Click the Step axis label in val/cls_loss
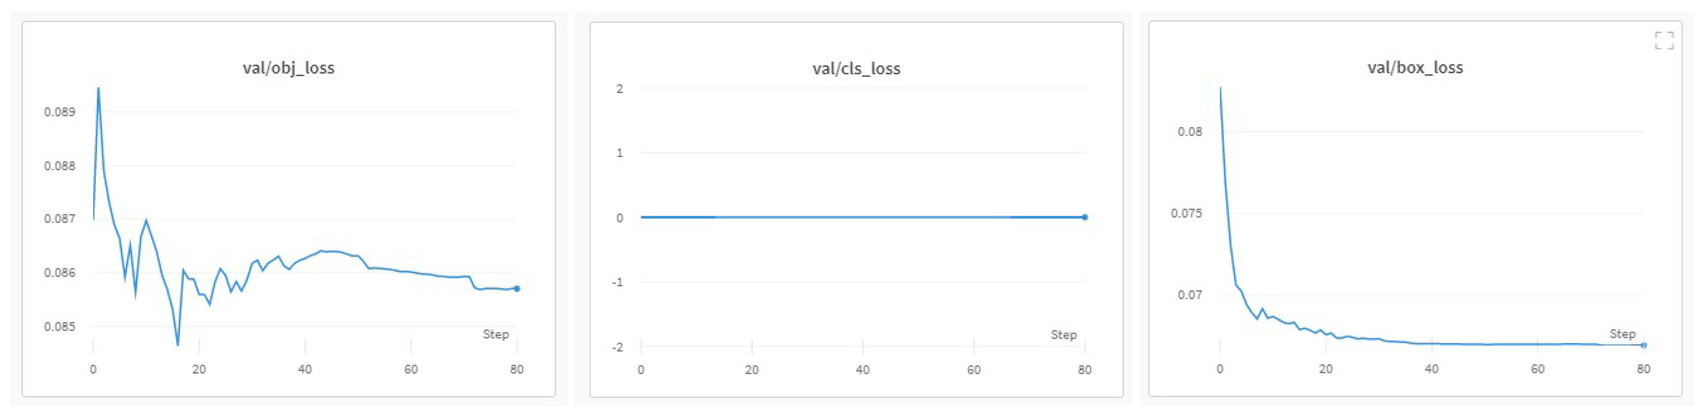 coord(1063,335)
